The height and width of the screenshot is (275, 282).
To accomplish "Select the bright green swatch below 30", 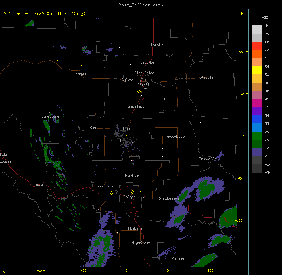I will [x=257, y=136].
